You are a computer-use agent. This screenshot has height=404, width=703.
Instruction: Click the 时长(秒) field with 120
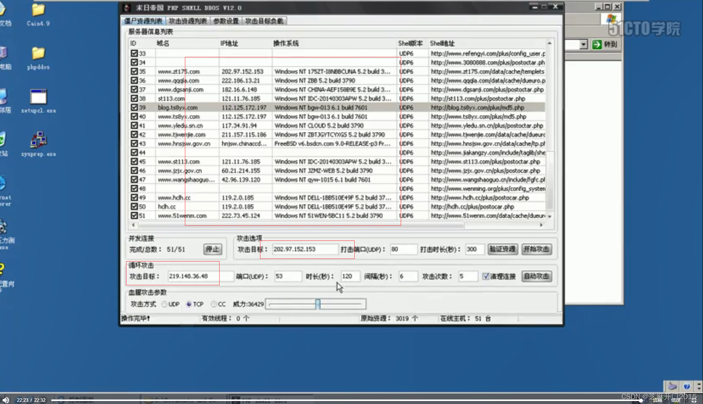point(350,276)
